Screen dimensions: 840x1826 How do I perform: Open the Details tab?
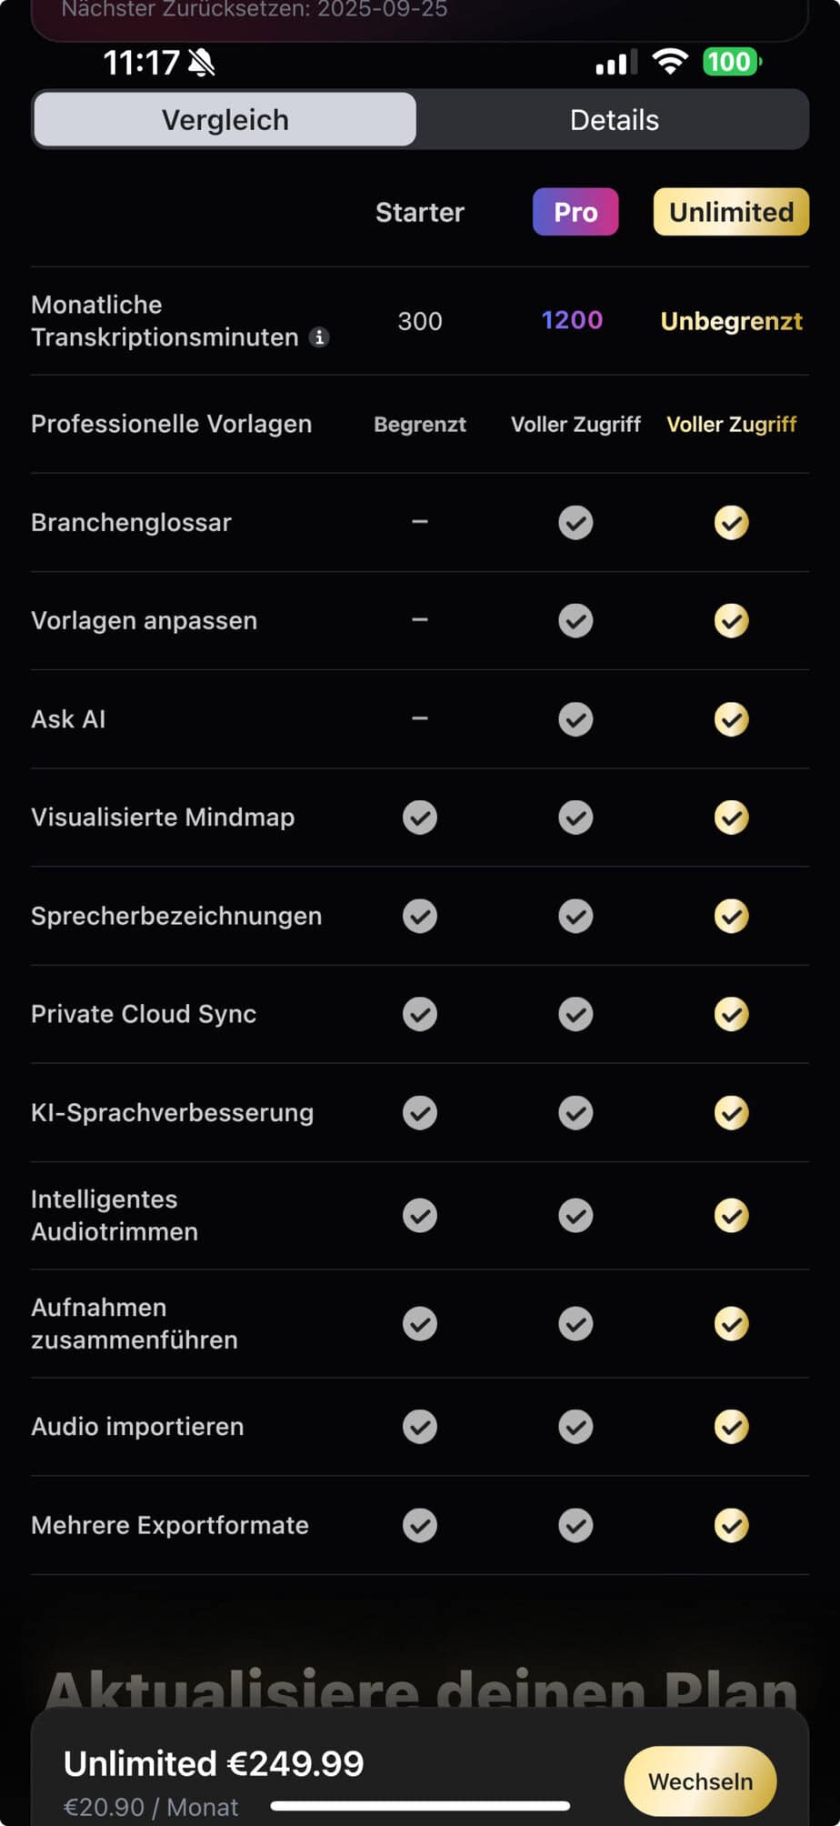tap(614, 120)
